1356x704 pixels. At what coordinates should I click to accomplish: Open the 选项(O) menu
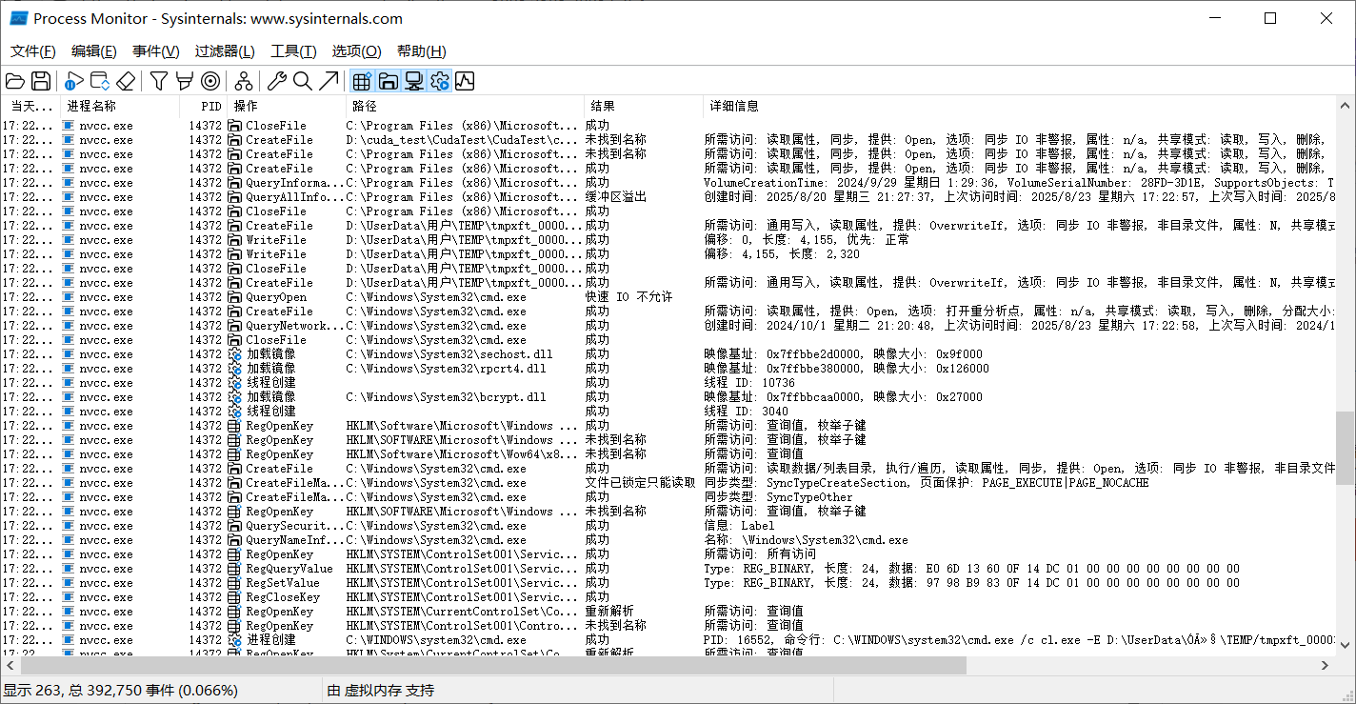(x=356, y=51)
